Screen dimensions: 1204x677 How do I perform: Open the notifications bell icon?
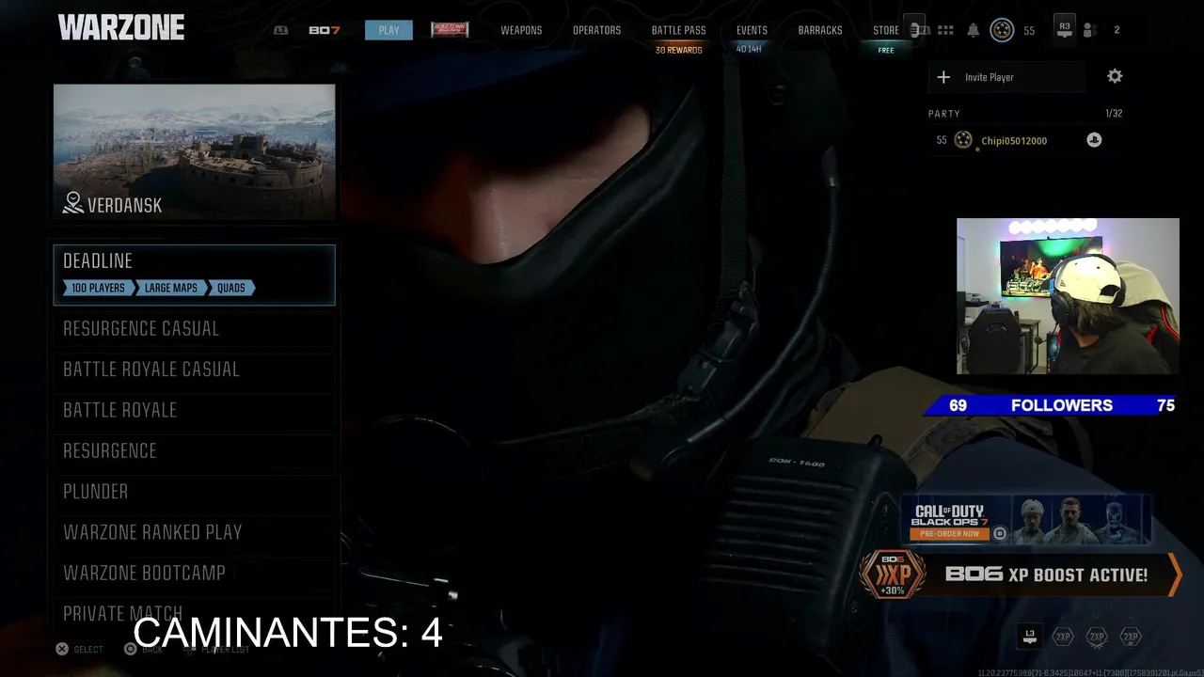pyautogui.click(x=974, y=30)
